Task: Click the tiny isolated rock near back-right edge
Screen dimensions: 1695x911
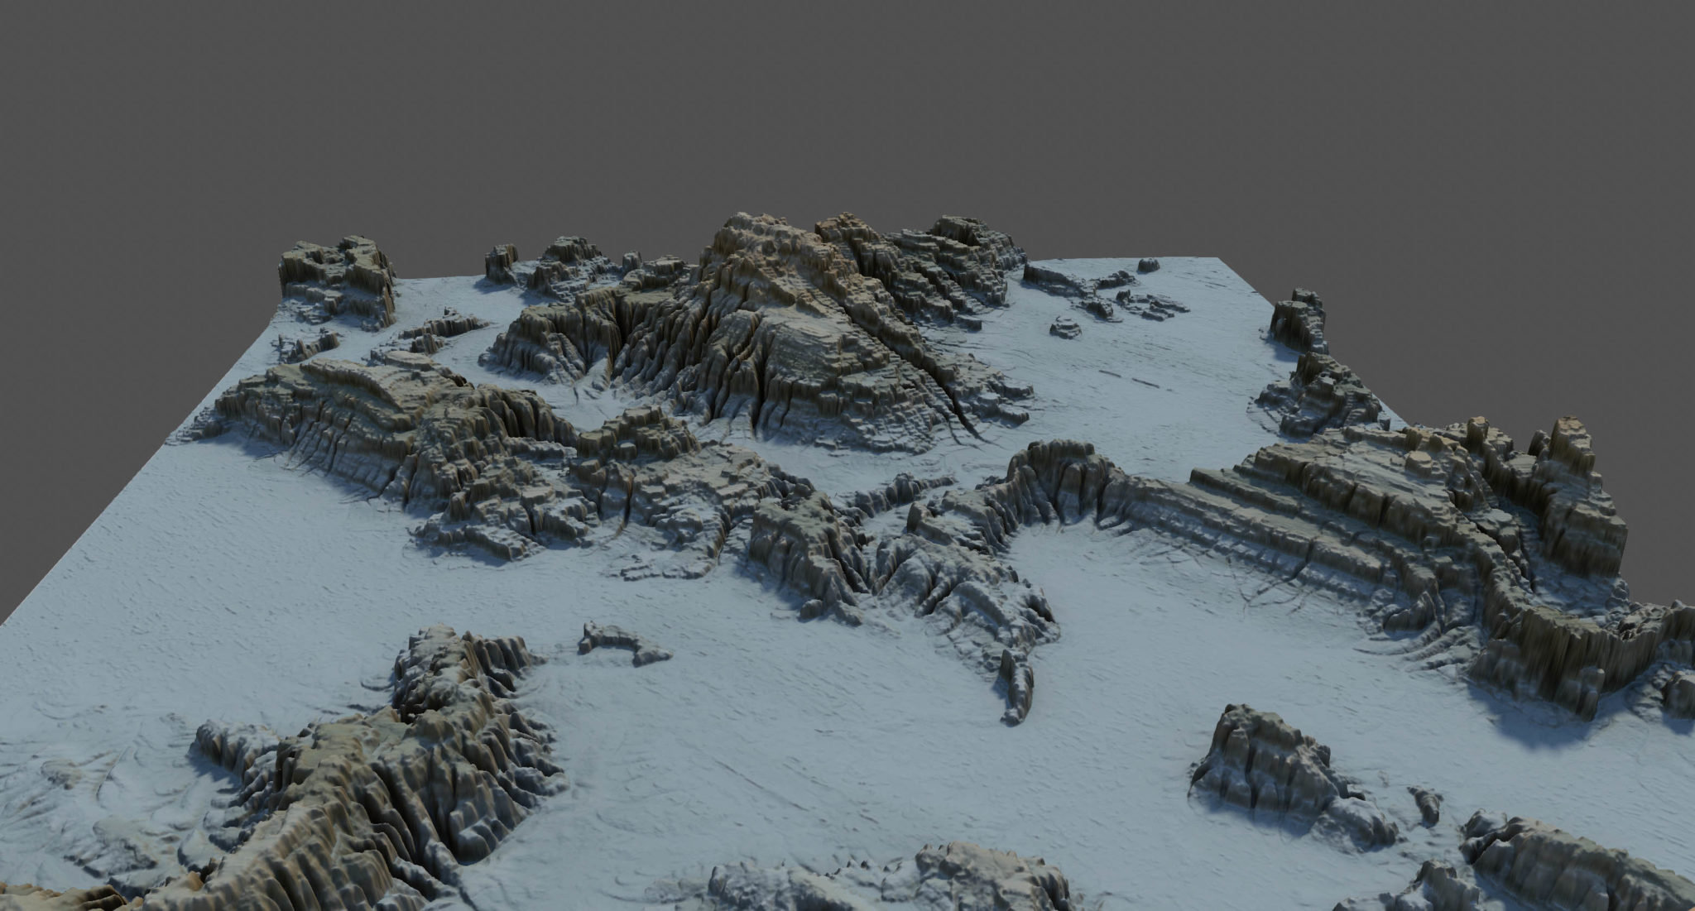Action: coord(1147,266)
